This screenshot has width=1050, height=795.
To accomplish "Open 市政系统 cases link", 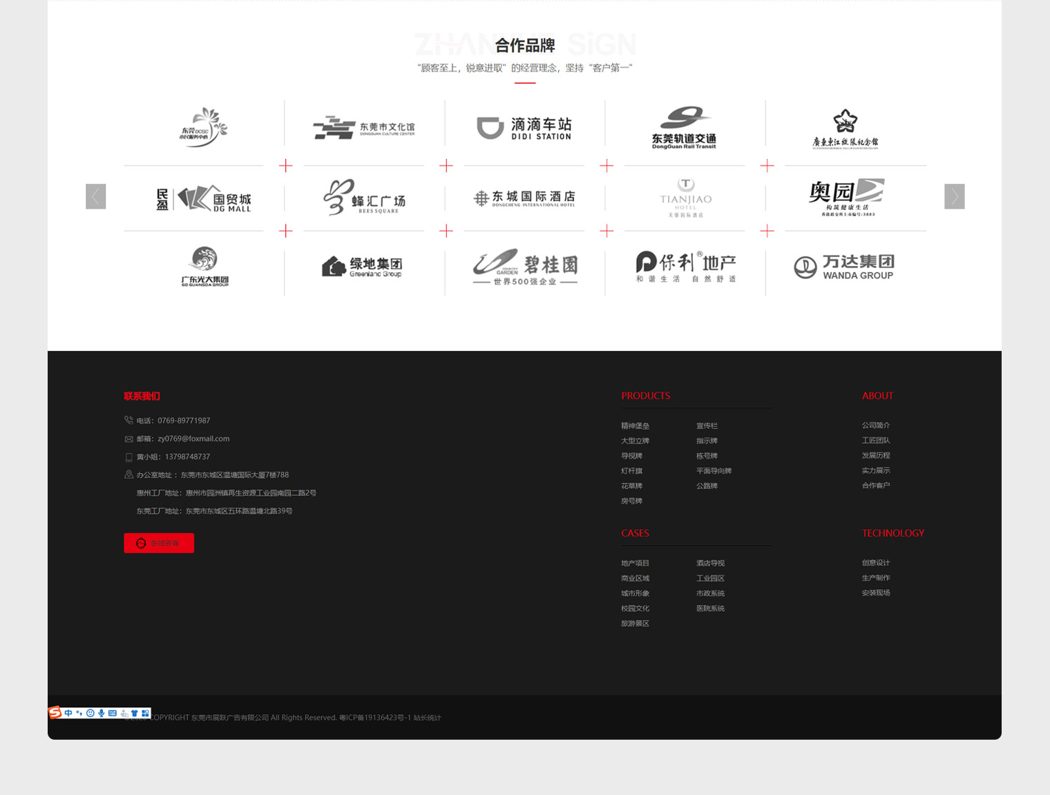I will pyautogui.click(x=710, y=593).
